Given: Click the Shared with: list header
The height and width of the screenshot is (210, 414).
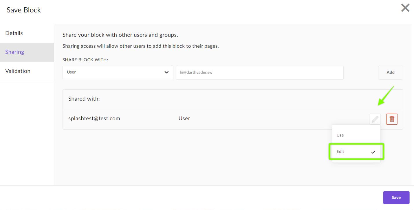Looking at the screenshot, I should point(84,99).
